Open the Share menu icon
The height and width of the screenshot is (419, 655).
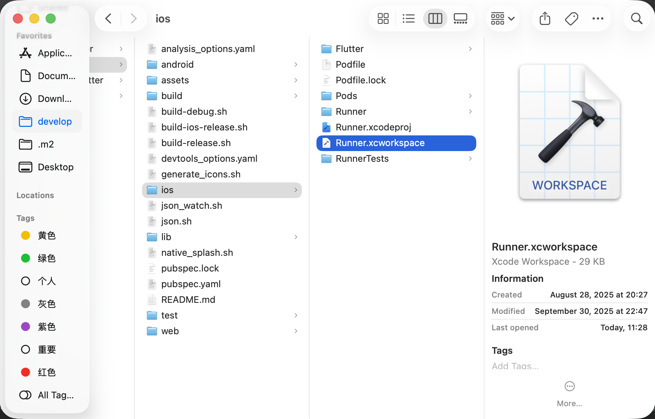pos(545,19)
